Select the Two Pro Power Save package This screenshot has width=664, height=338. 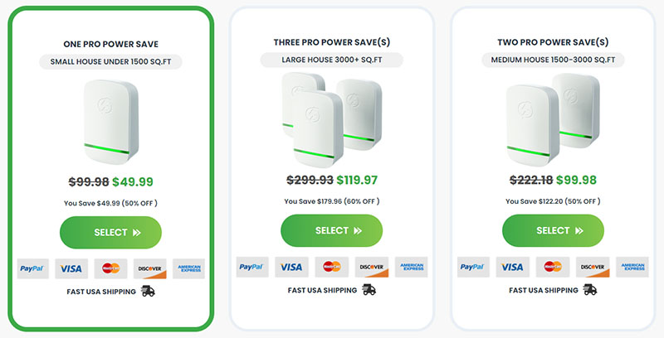pyautogui.click(x=553, y=230)
